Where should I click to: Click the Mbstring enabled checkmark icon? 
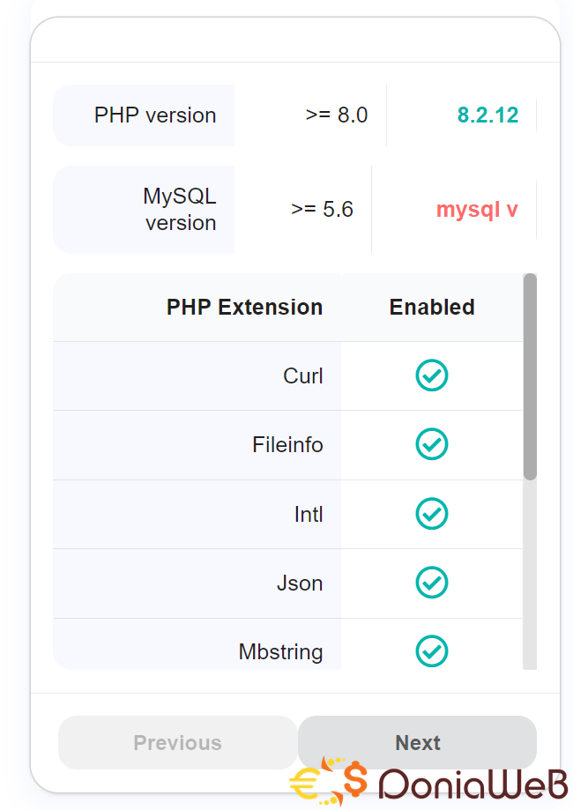[x=432, y=651]
